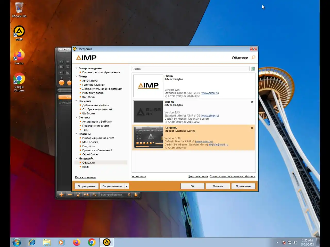Show hidden tray icons arrow
Screen dimensions: 330x247
point(278,242)
